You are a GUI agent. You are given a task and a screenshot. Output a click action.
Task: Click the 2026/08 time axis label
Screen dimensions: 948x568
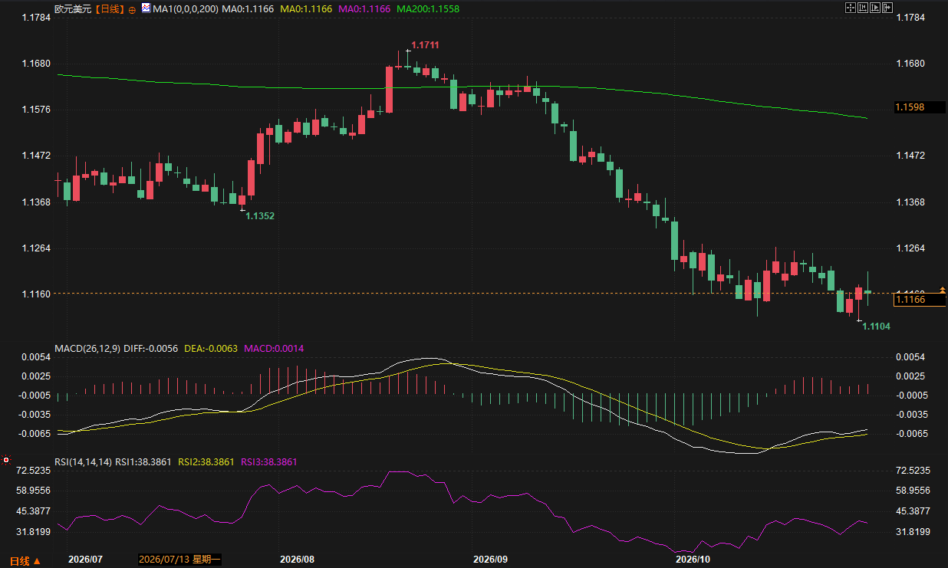click(x=298, y=560)
